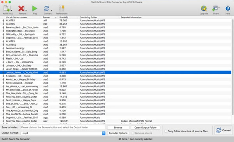
Task: Select the ALVITES .aiff file row
Action: [x=116, y=20]
